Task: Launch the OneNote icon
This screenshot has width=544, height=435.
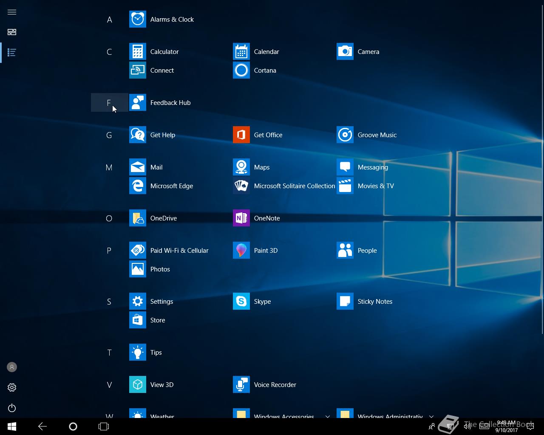Action: [241, 218]
